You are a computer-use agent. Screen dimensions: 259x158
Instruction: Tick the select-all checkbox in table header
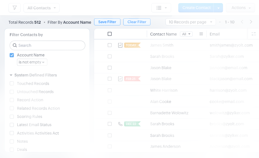pos(110,34)
